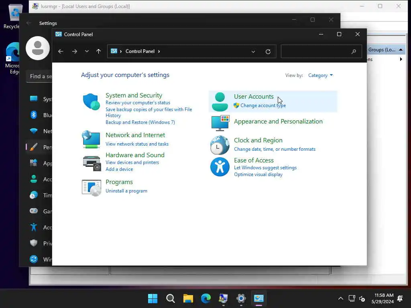Click the search magnifier in Control Panel
The width and height of the screenshot is (411, 308).
(x=354, y=52)
